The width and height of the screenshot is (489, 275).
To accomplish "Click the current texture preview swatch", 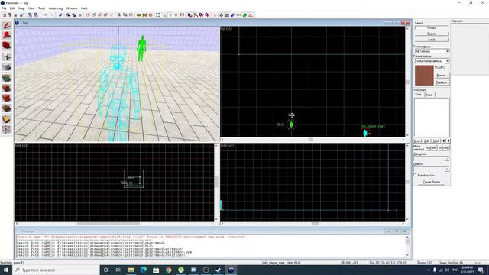I will tap(424, 75).
